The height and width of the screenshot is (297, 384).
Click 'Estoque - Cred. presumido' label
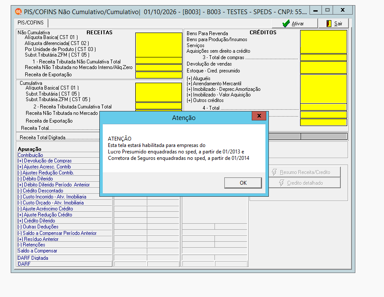tap(213, 71)
